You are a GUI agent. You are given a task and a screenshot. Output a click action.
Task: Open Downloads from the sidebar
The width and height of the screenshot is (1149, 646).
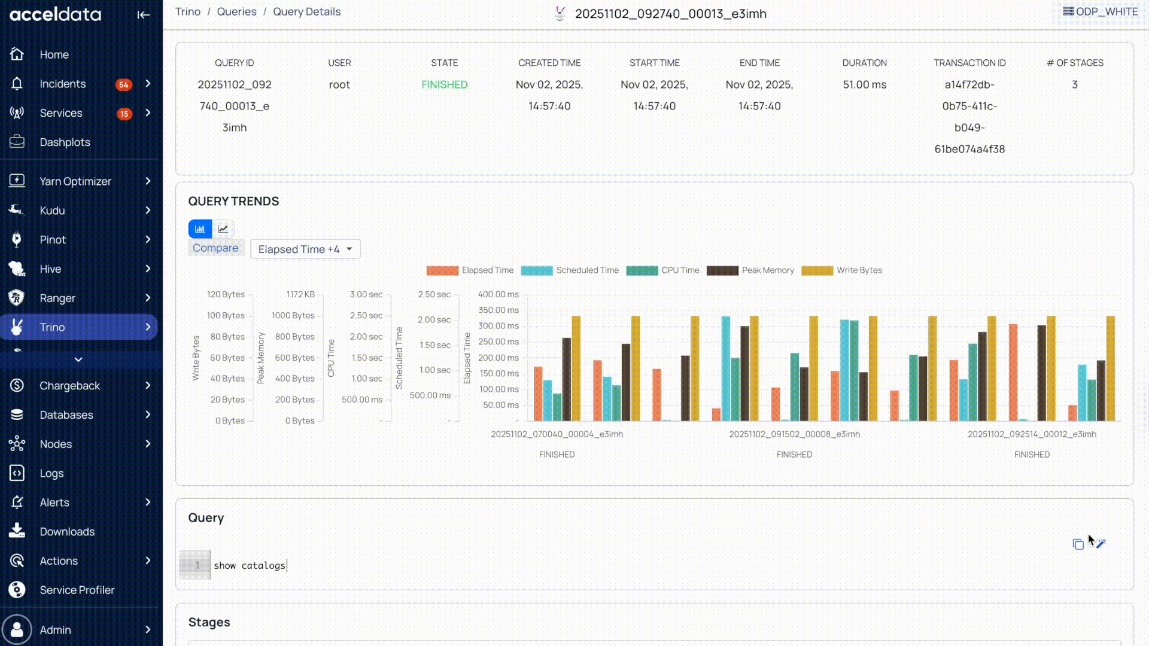(67, 532)
